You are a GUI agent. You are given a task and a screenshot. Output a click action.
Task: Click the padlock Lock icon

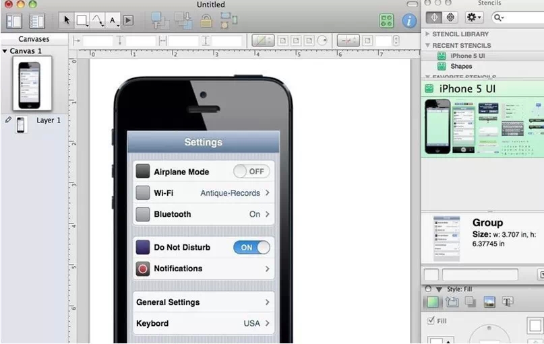tap(206, 21)
